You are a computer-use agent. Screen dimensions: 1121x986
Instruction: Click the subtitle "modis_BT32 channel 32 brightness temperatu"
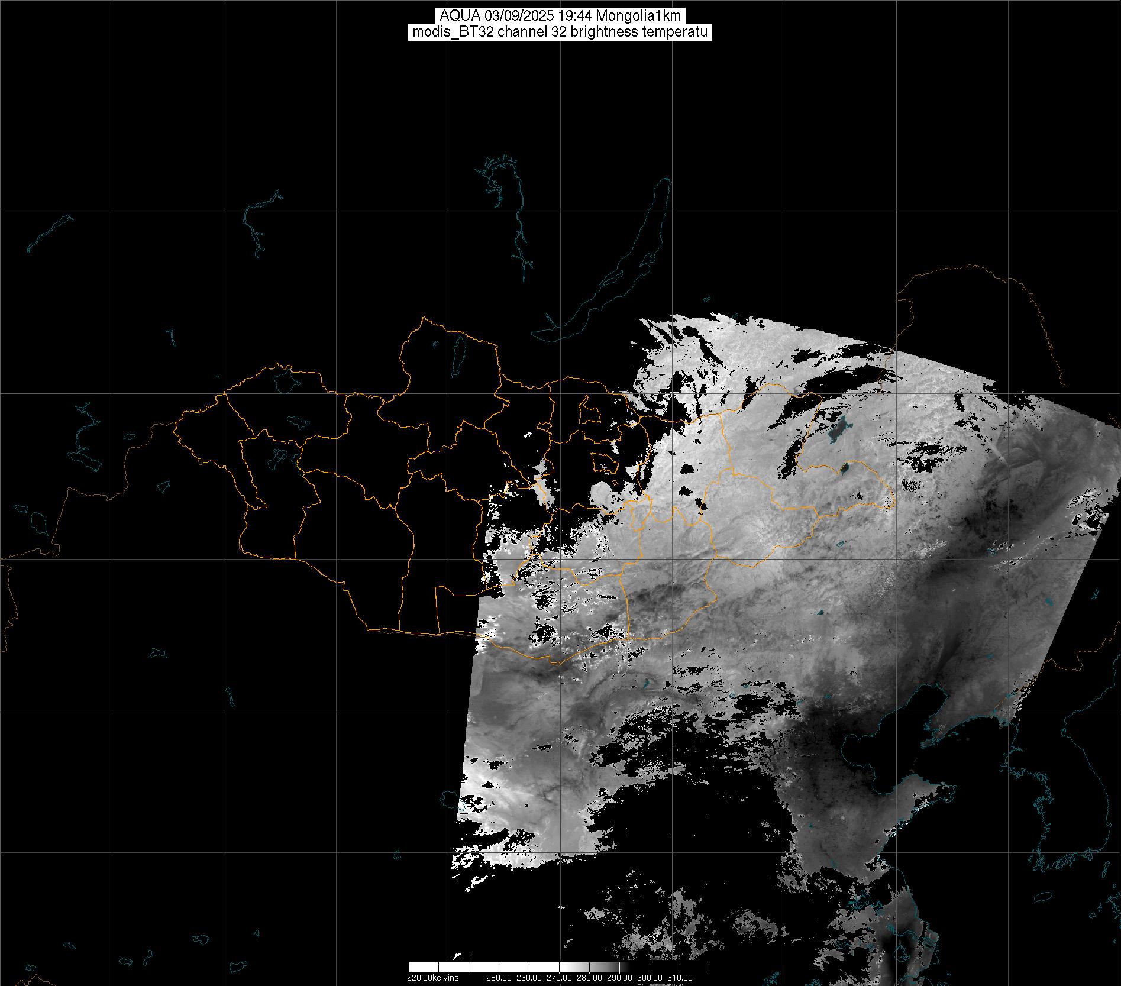[560, 32]
